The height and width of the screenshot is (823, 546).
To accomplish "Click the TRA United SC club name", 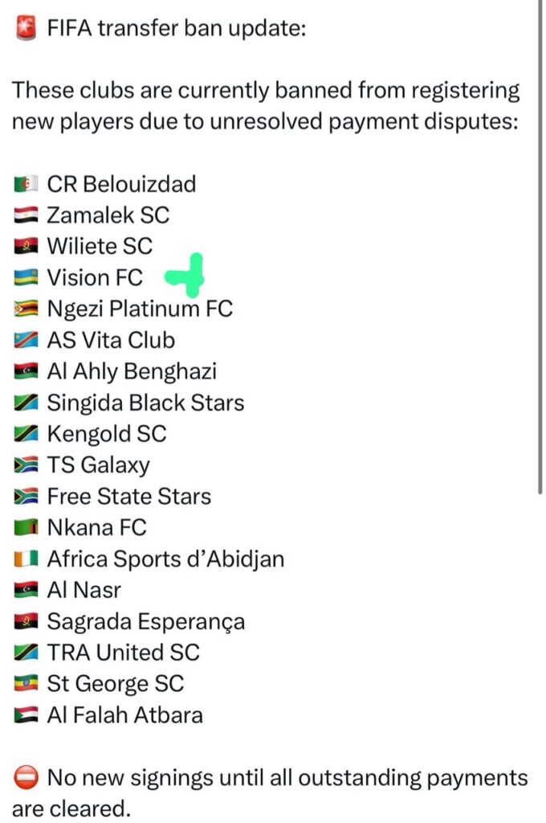I will (123, 653).
